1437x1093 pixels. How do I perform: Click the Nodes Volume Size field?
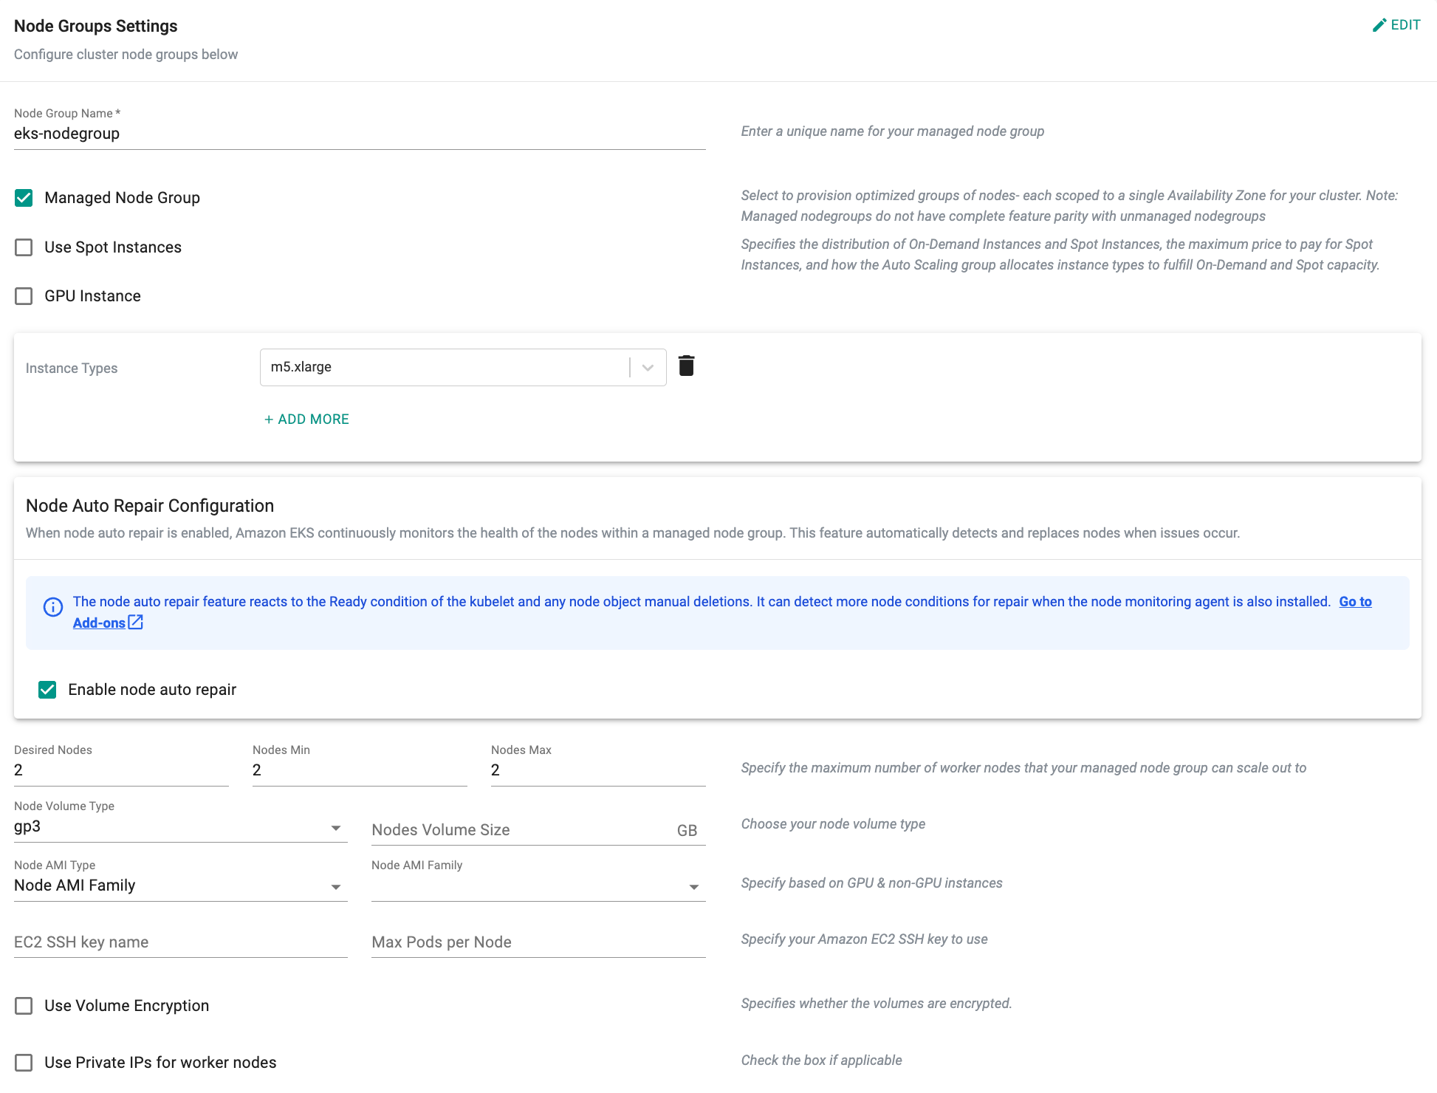pyautogui.click(x=521, y=830)
